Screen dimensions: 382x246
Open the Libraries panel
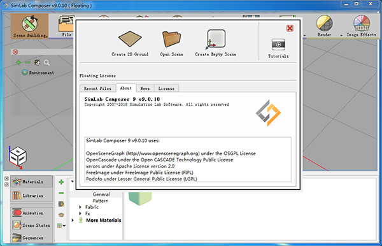[x=31, y=196]
